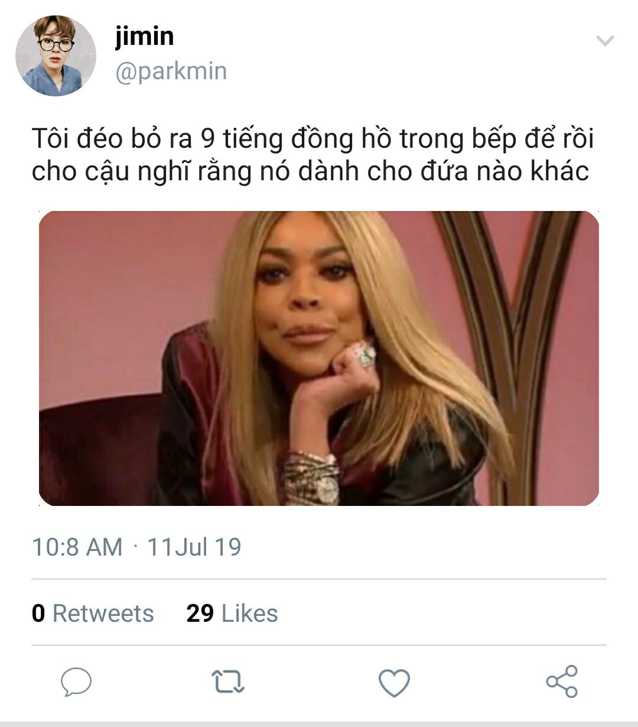This screenshot has height=727, width=638.
Task: Share the tweet using the share icon
Action: coord(562,681)
